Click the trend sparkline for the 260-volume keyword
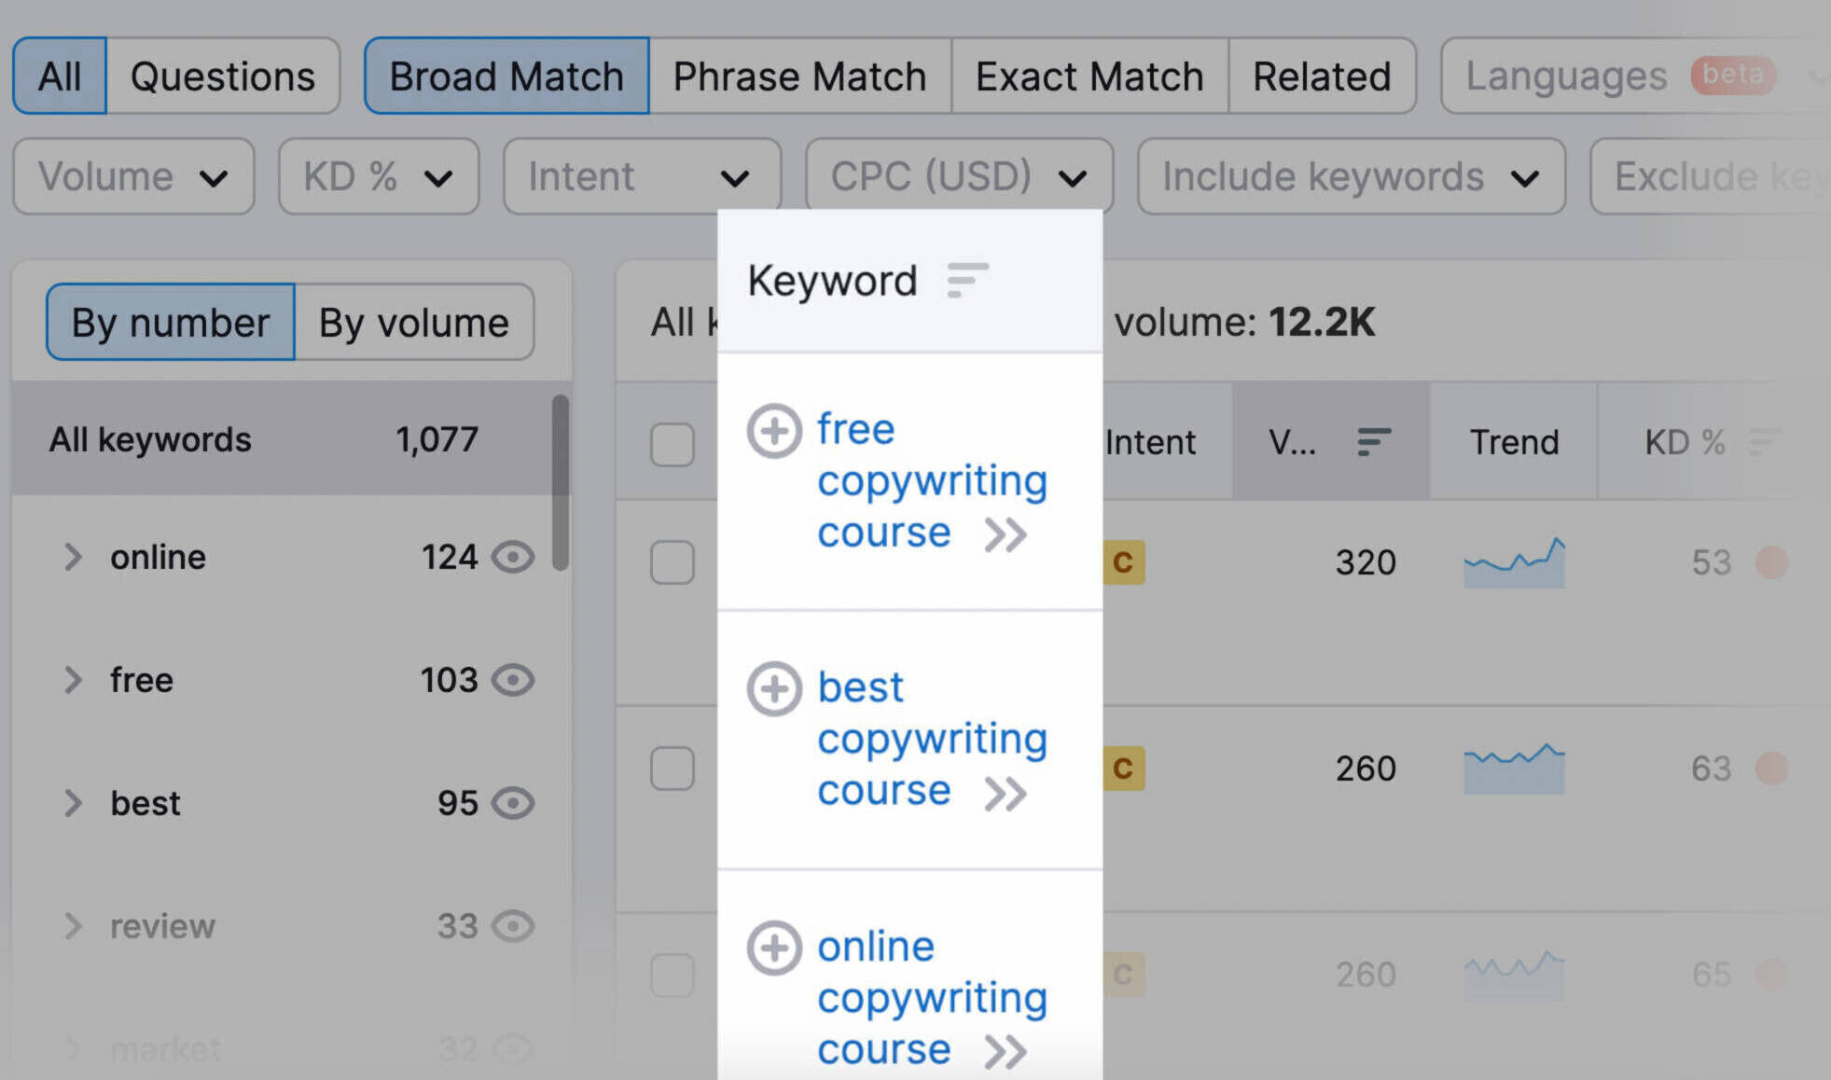The width and height of the screenshot is (1831, 1080). coord(1513,768)
